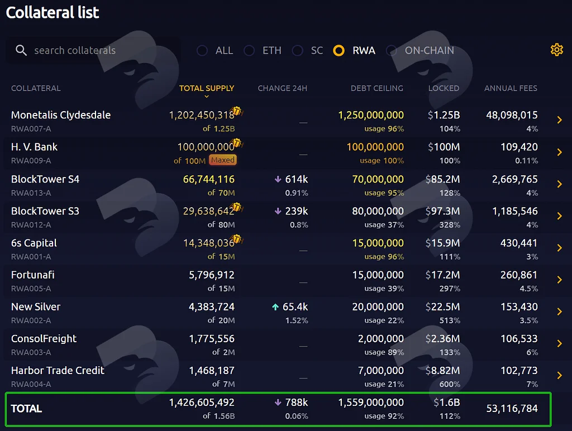Click badge icon beside BlockTower S3 supply

point(237,207)
